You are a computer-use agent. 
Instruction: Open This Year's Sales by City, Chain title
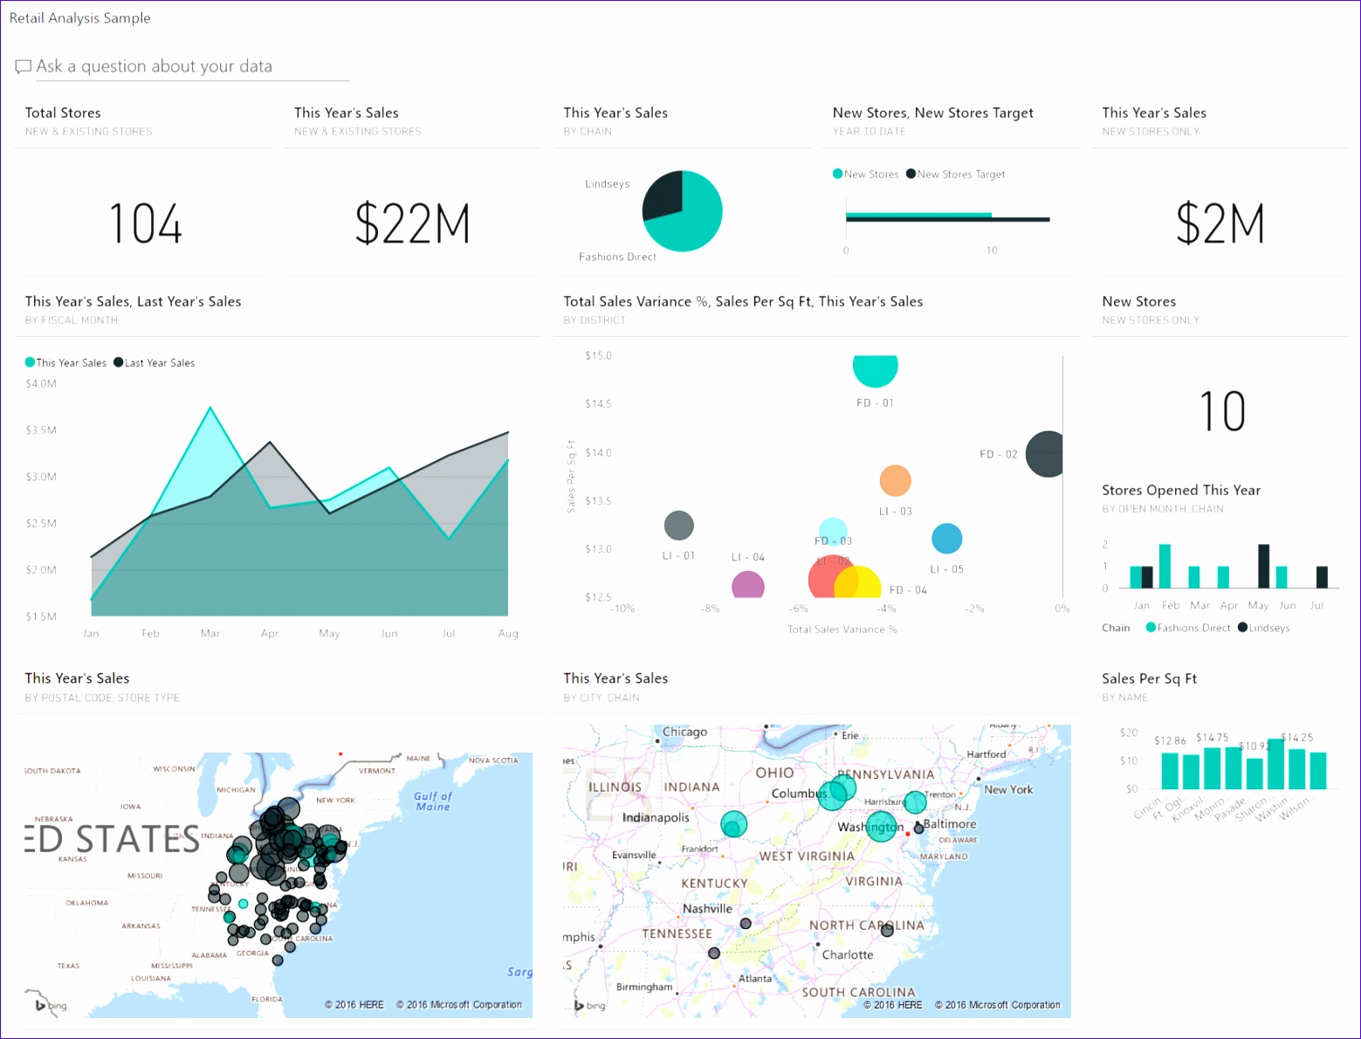pyautogui.click(x=615, y=678)
